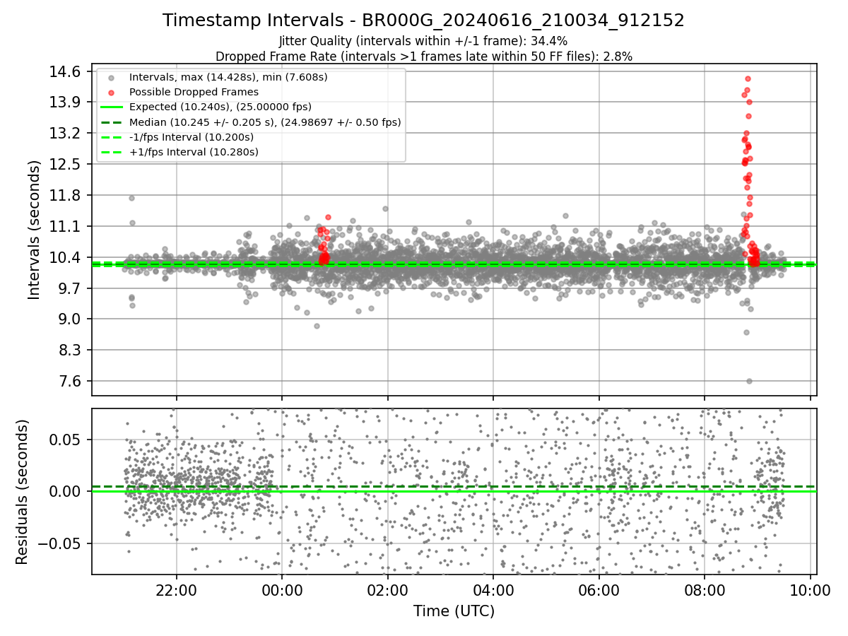Click the y-axis tick label '9.0'
Screen dimensions: 848x636
pyautogui.click(x=69, y=319)
